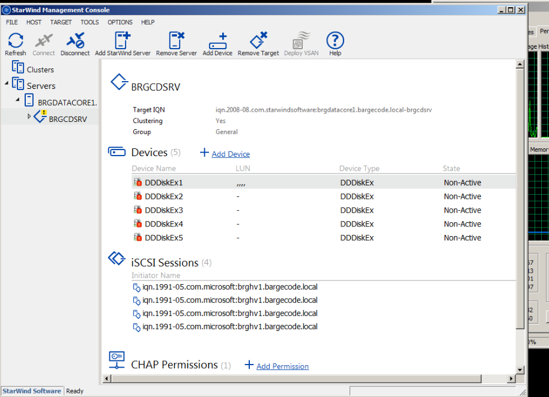The height and width of the screenshot is (397, 549).
Task: Open the FILE menu
Action: point(12,22)
